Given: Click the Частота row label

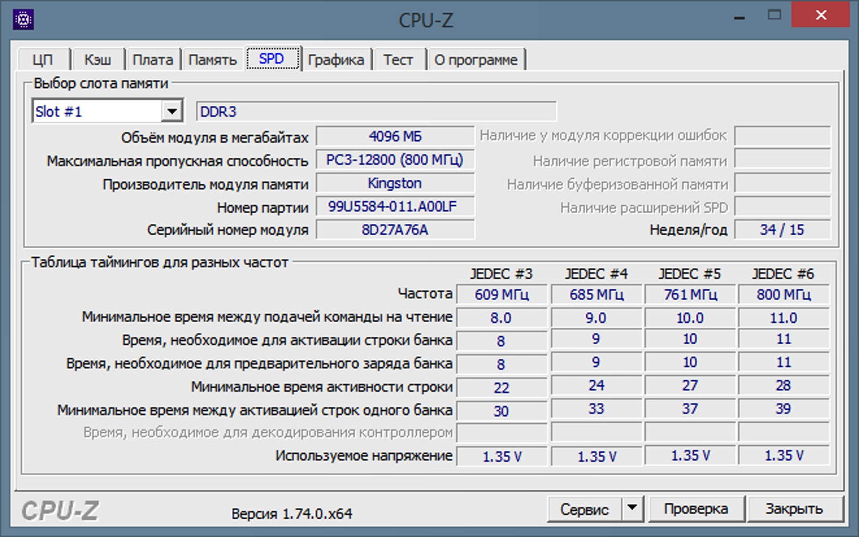Looking at the screenshot, I should click(x=425, y=294).
